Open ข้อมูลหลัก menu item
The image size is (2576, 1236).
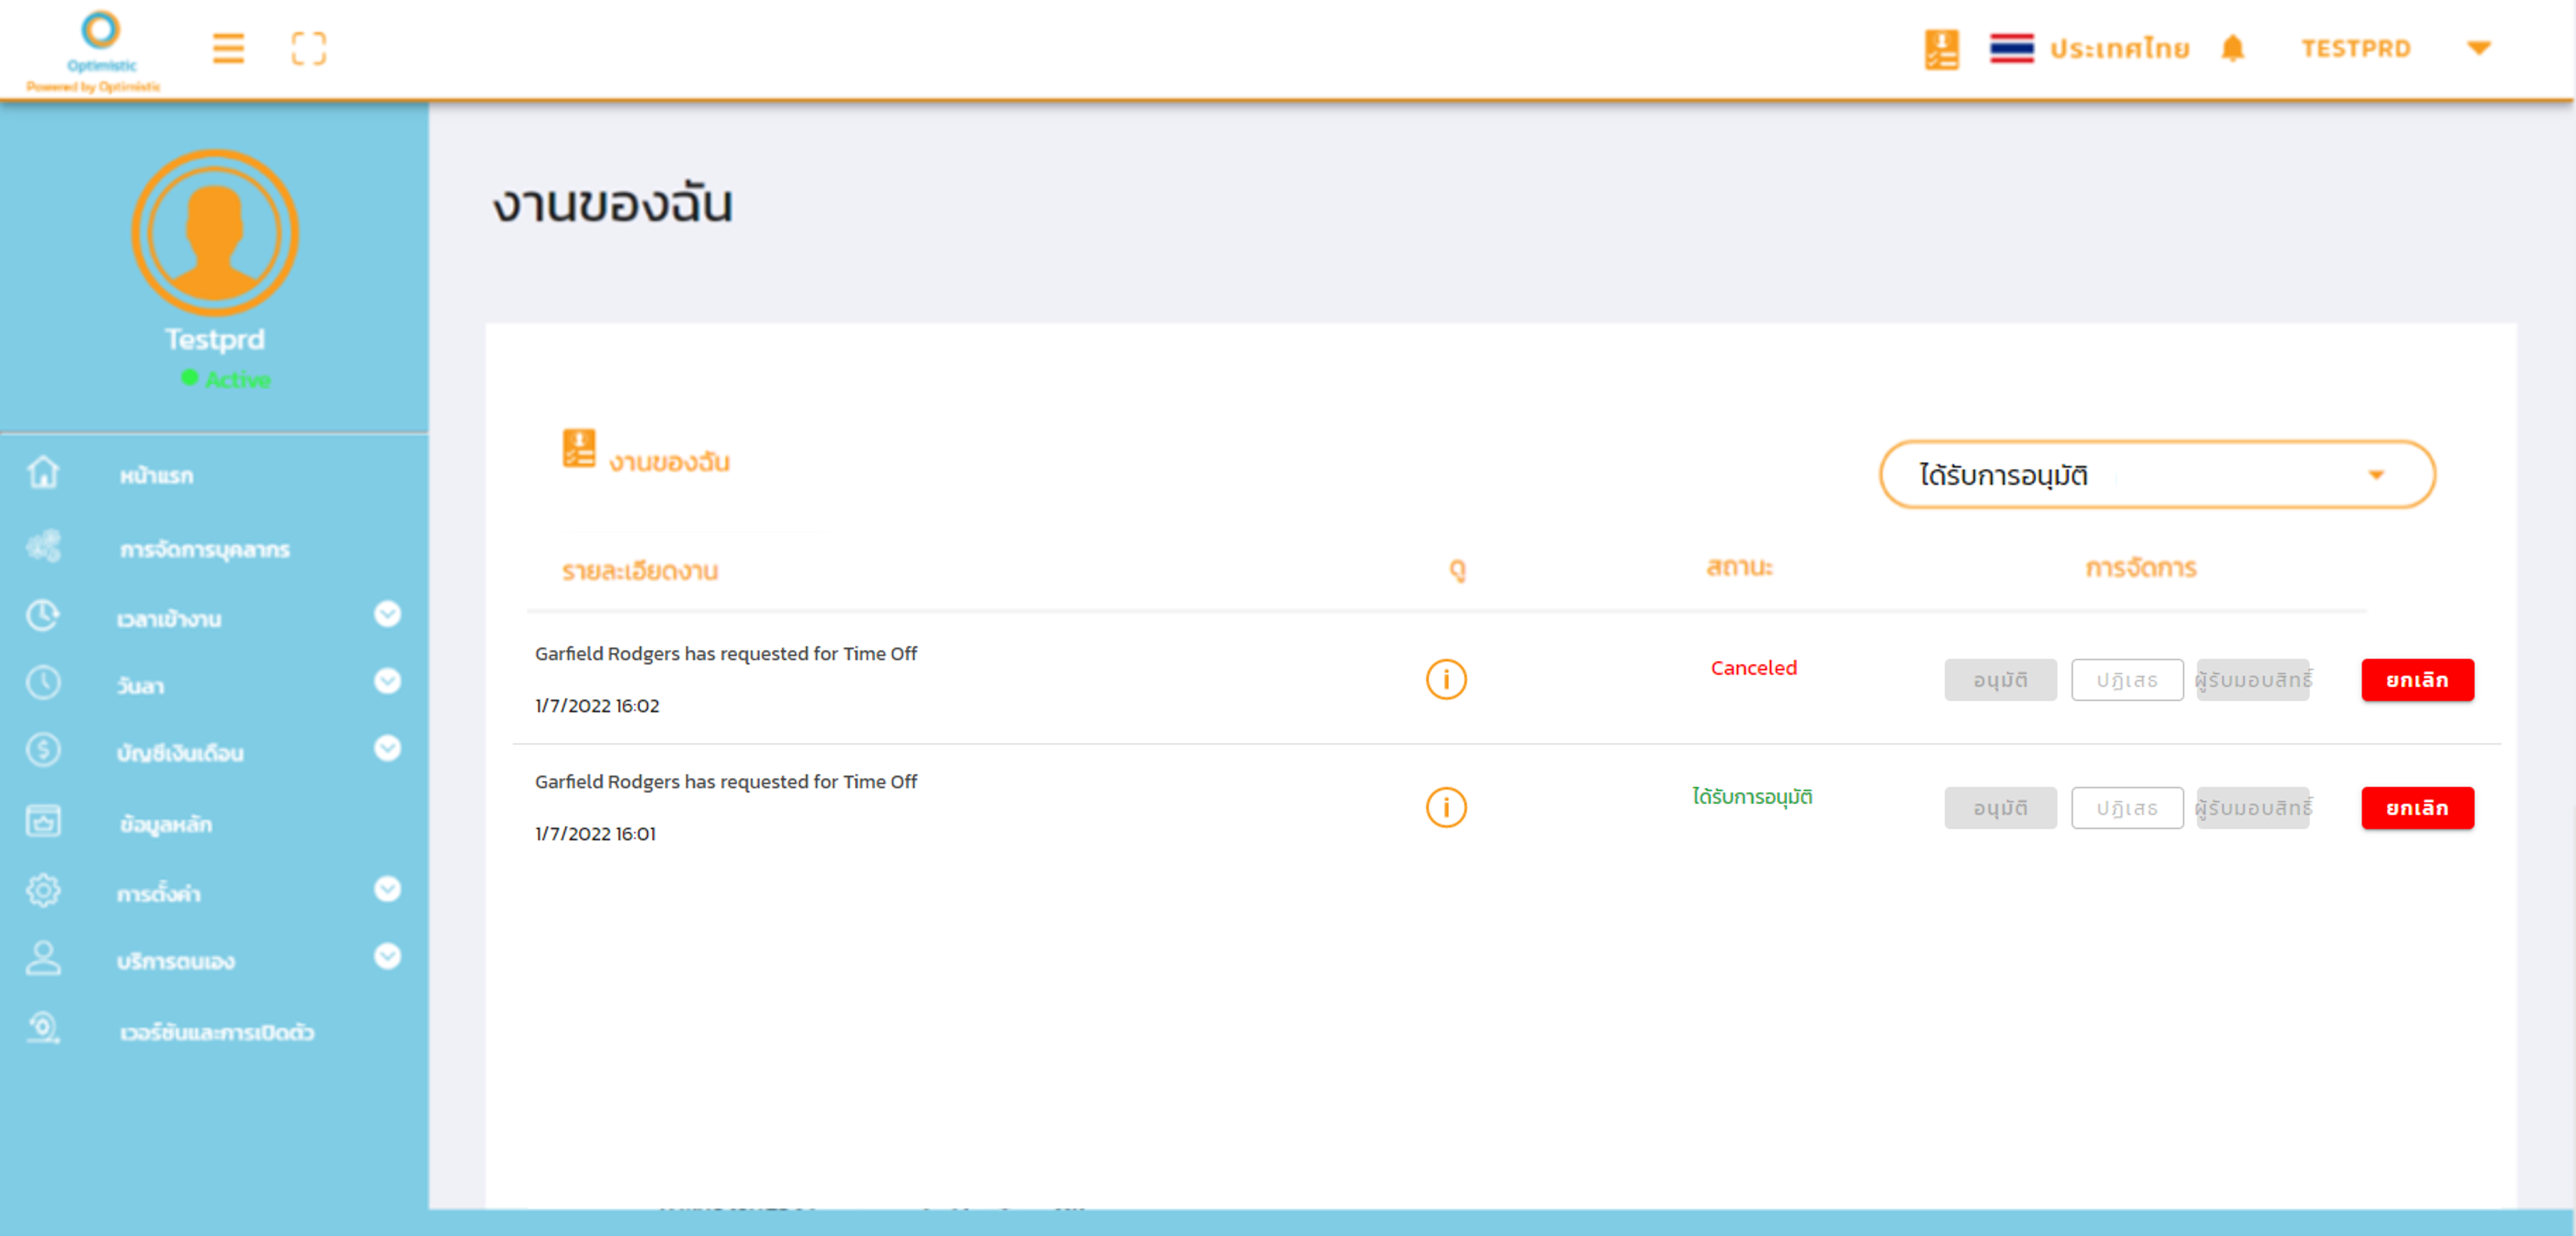point(166,824)
